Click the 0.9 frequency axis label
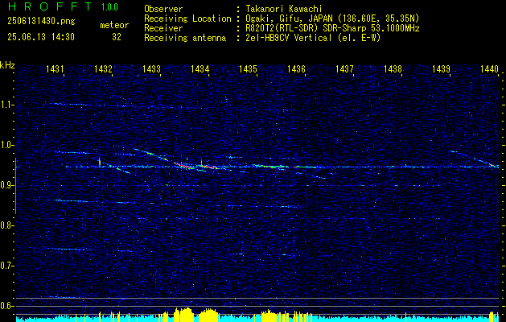 tap(6, 185)
